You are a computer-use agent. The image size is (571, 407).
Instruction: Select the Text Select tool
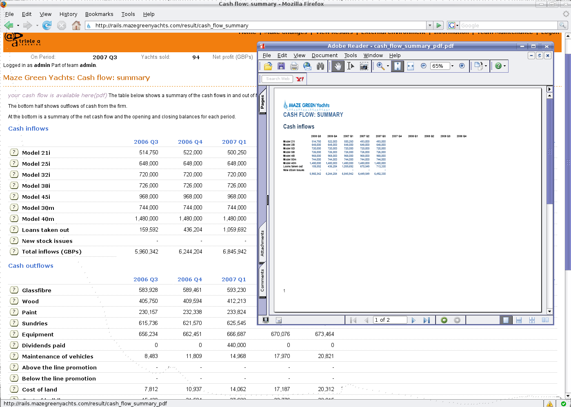pos(351,66)
